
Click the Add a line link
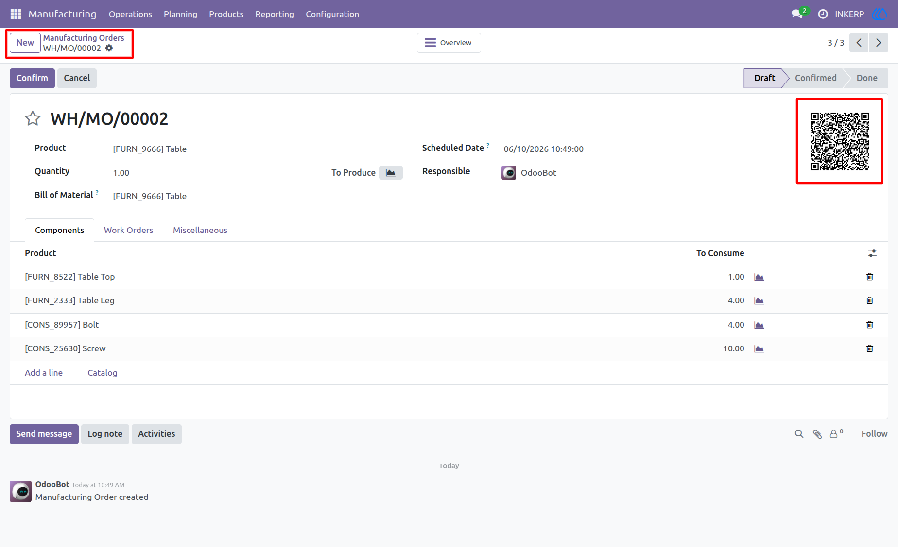click(44, 373)
